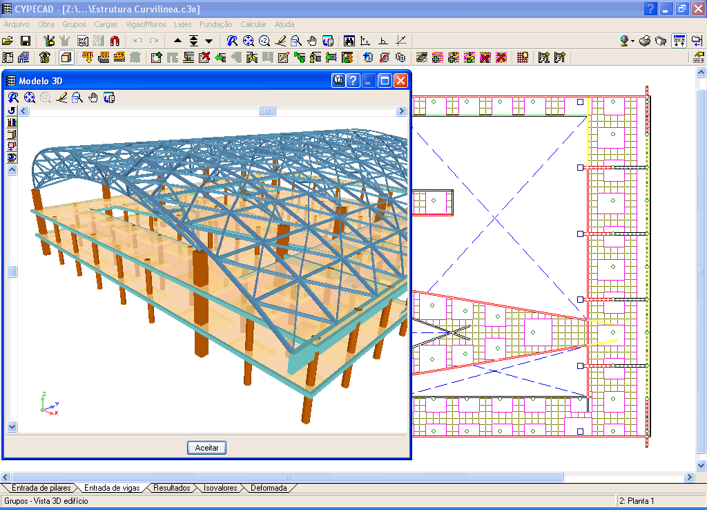Open the Vigas/Muros menu
707x510 pixels.
coord(146,24)
